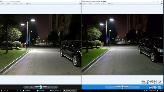The height and width of the screenshot is (92, 164).
Task: Go to next photo in left viewer
Action: click(x=45, y=87)
